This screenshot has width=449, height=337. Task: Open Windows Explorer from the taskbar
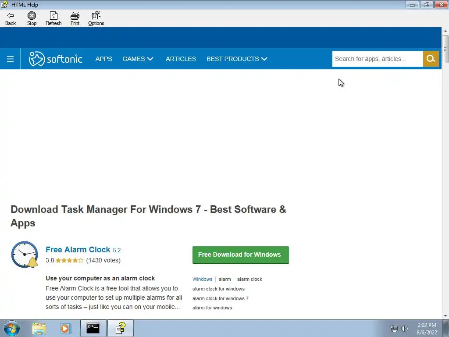[39, 328]
